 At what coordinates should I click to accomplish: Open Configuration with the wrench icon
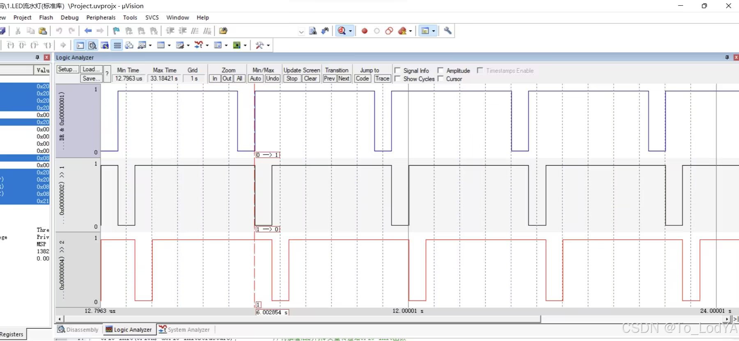(x=448, y=31)
